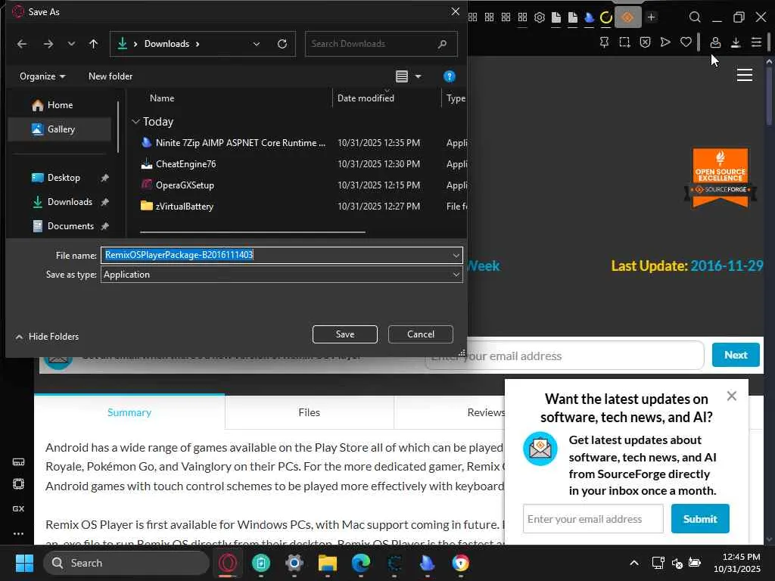Click the pinboards pin icon in Opera
This screenshot has height=581, width=775.
604,42
